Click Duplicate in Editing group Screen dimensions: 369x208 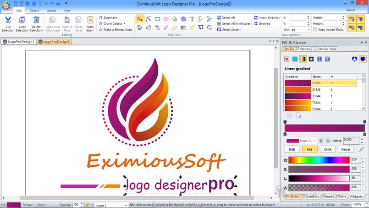click(x=108, y=18)
